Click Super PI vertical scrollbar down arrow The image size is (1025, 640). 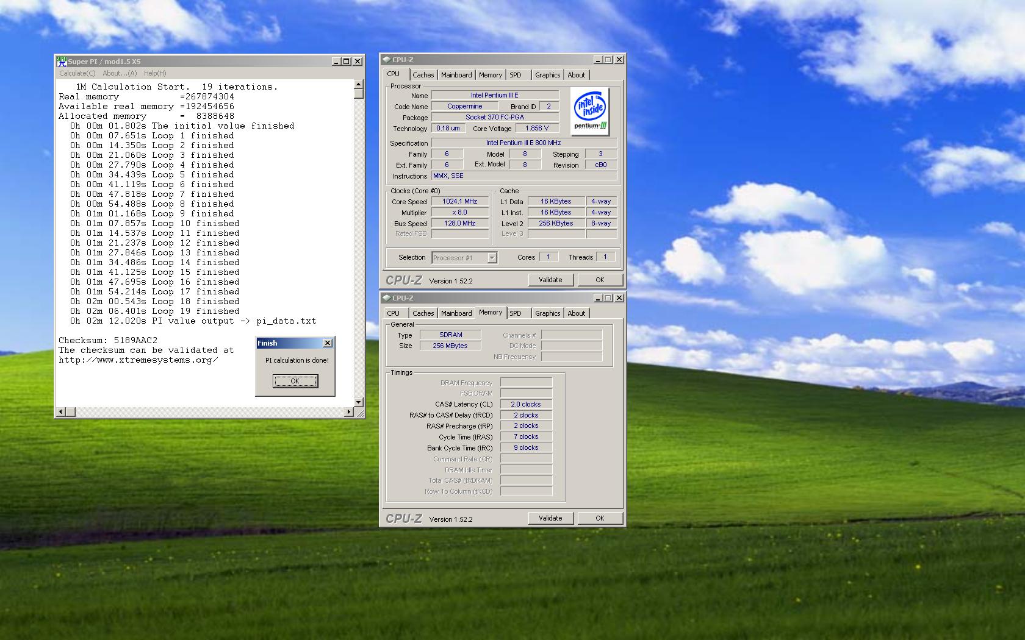pyautogui.click(x=359, y=402)
